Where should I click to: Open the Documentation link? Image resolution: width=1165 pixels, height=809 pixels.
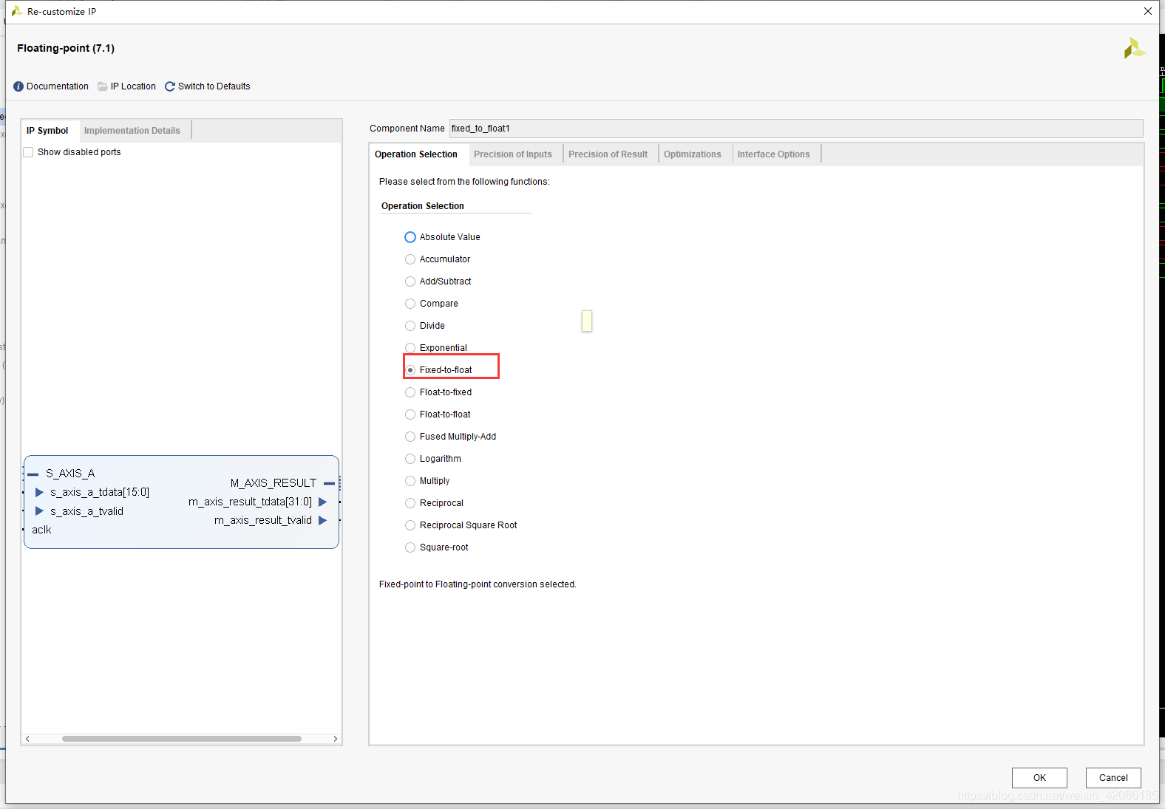click(x=58, y=86)
